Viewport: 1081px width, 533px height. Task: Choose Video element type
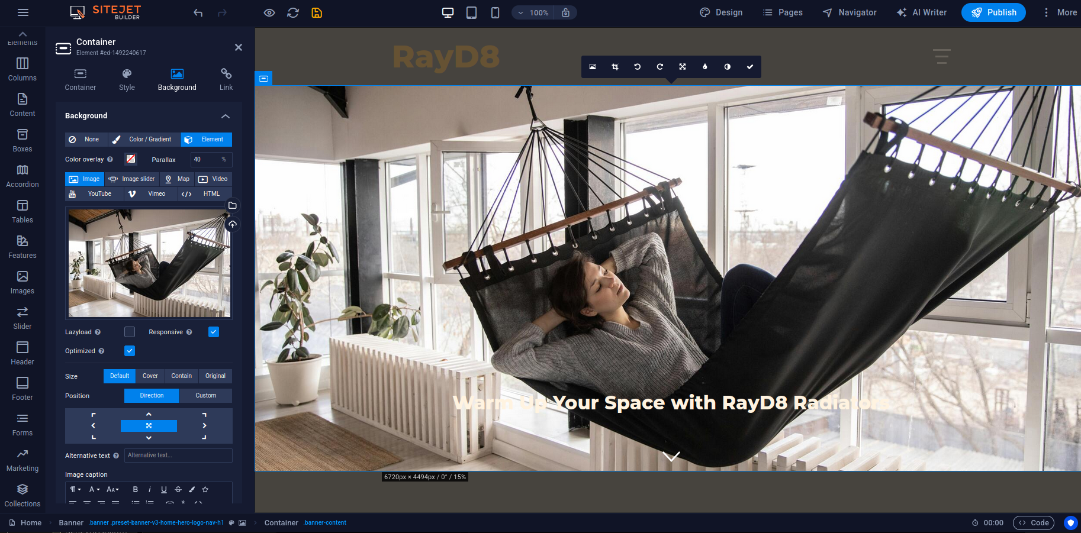[213, 179]
